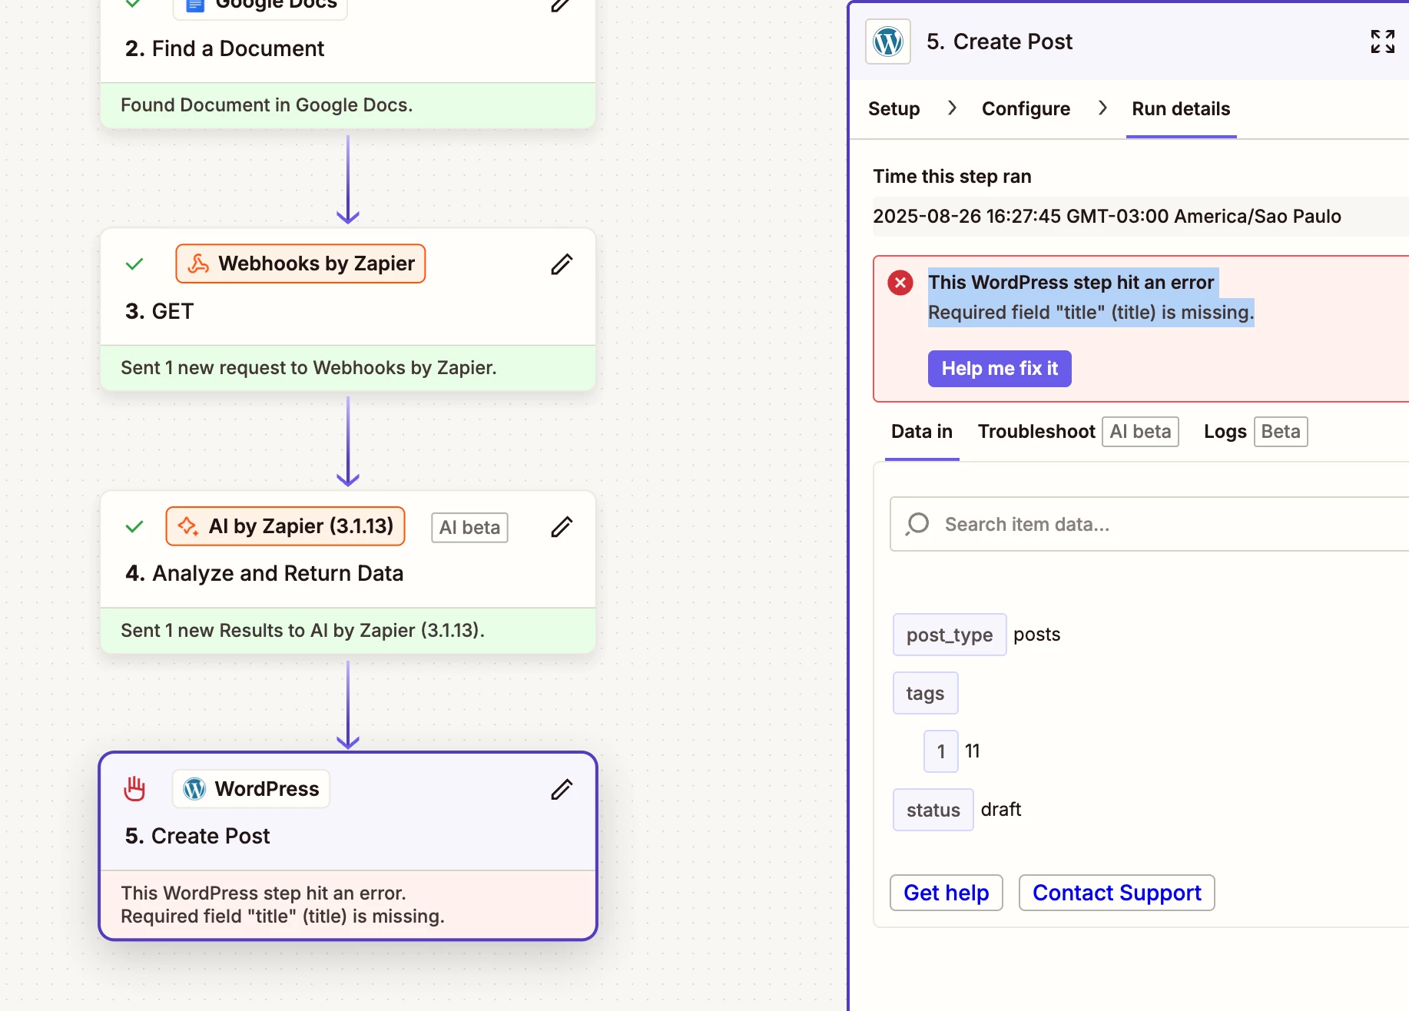The width and height of the screenshot is (1409, 1011).
Task: Select the 5. Create Post step card
Action: pos(348,846)
